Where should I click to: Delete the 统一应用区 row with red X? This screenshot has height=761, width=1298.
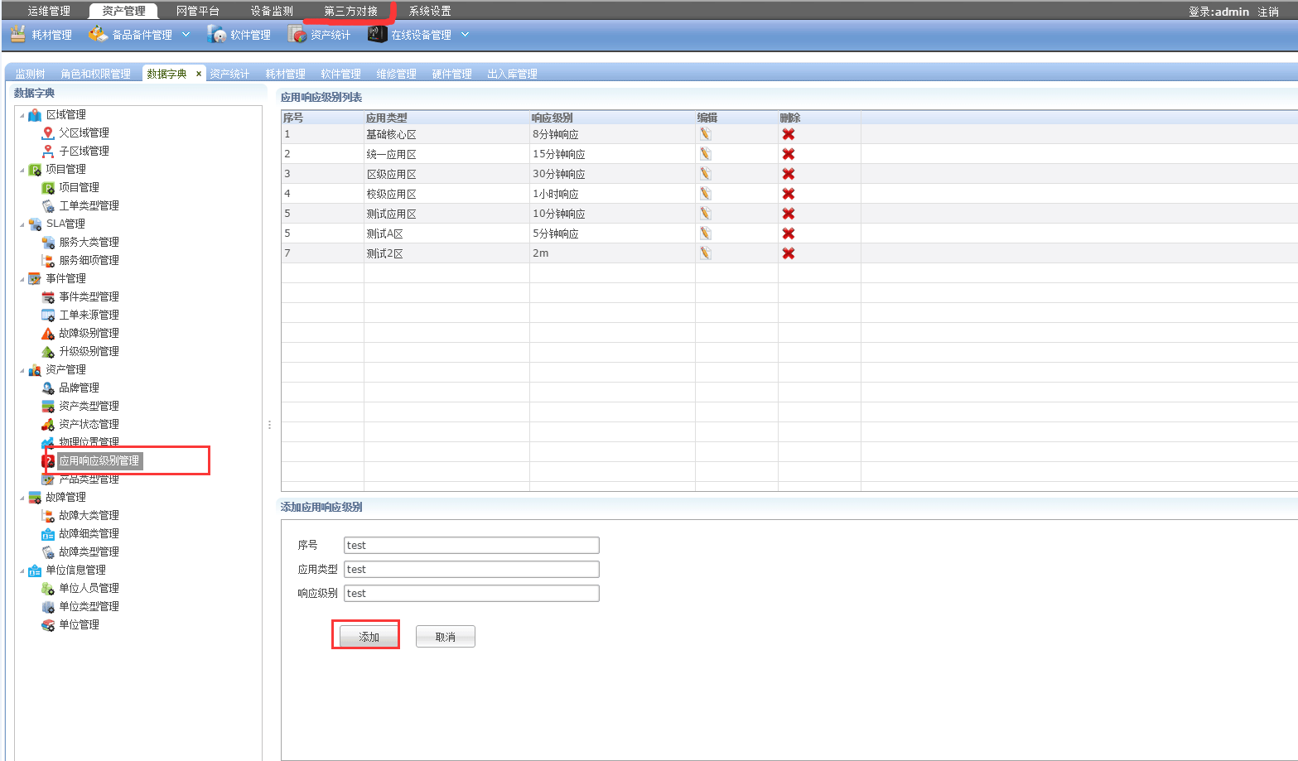788,153
